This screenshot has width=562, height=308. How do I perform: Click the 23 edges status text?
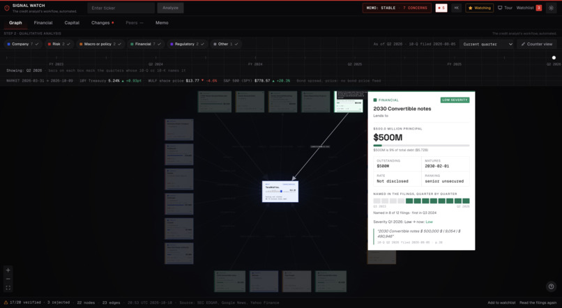[111, 302]
